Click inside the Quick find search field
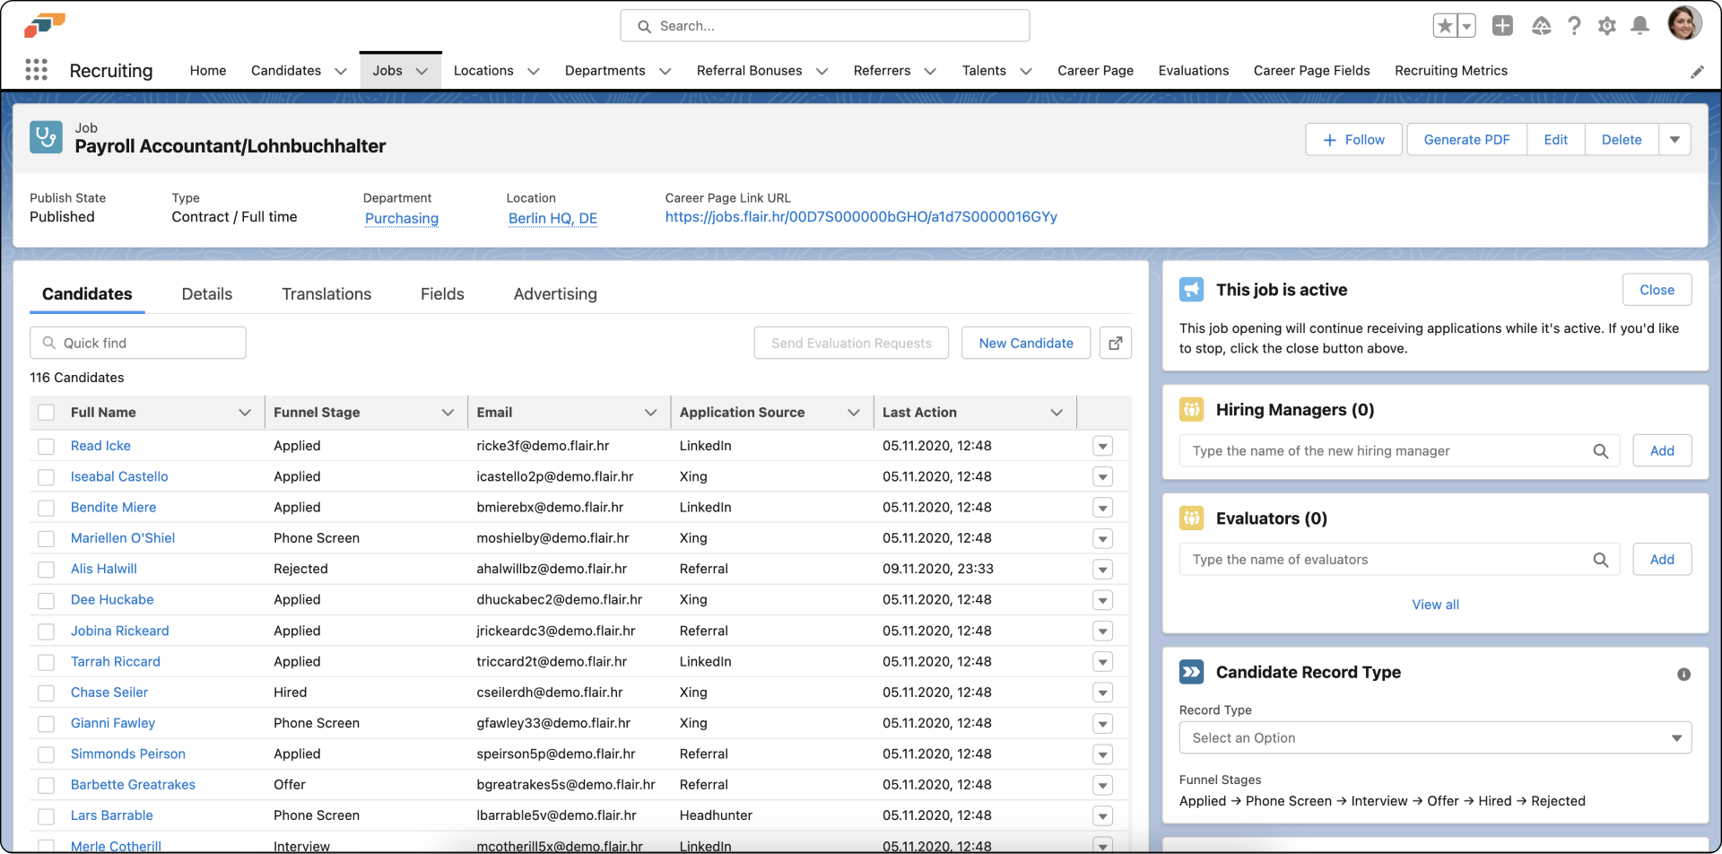The image size is (1722, 854). (x=137, y=343)
